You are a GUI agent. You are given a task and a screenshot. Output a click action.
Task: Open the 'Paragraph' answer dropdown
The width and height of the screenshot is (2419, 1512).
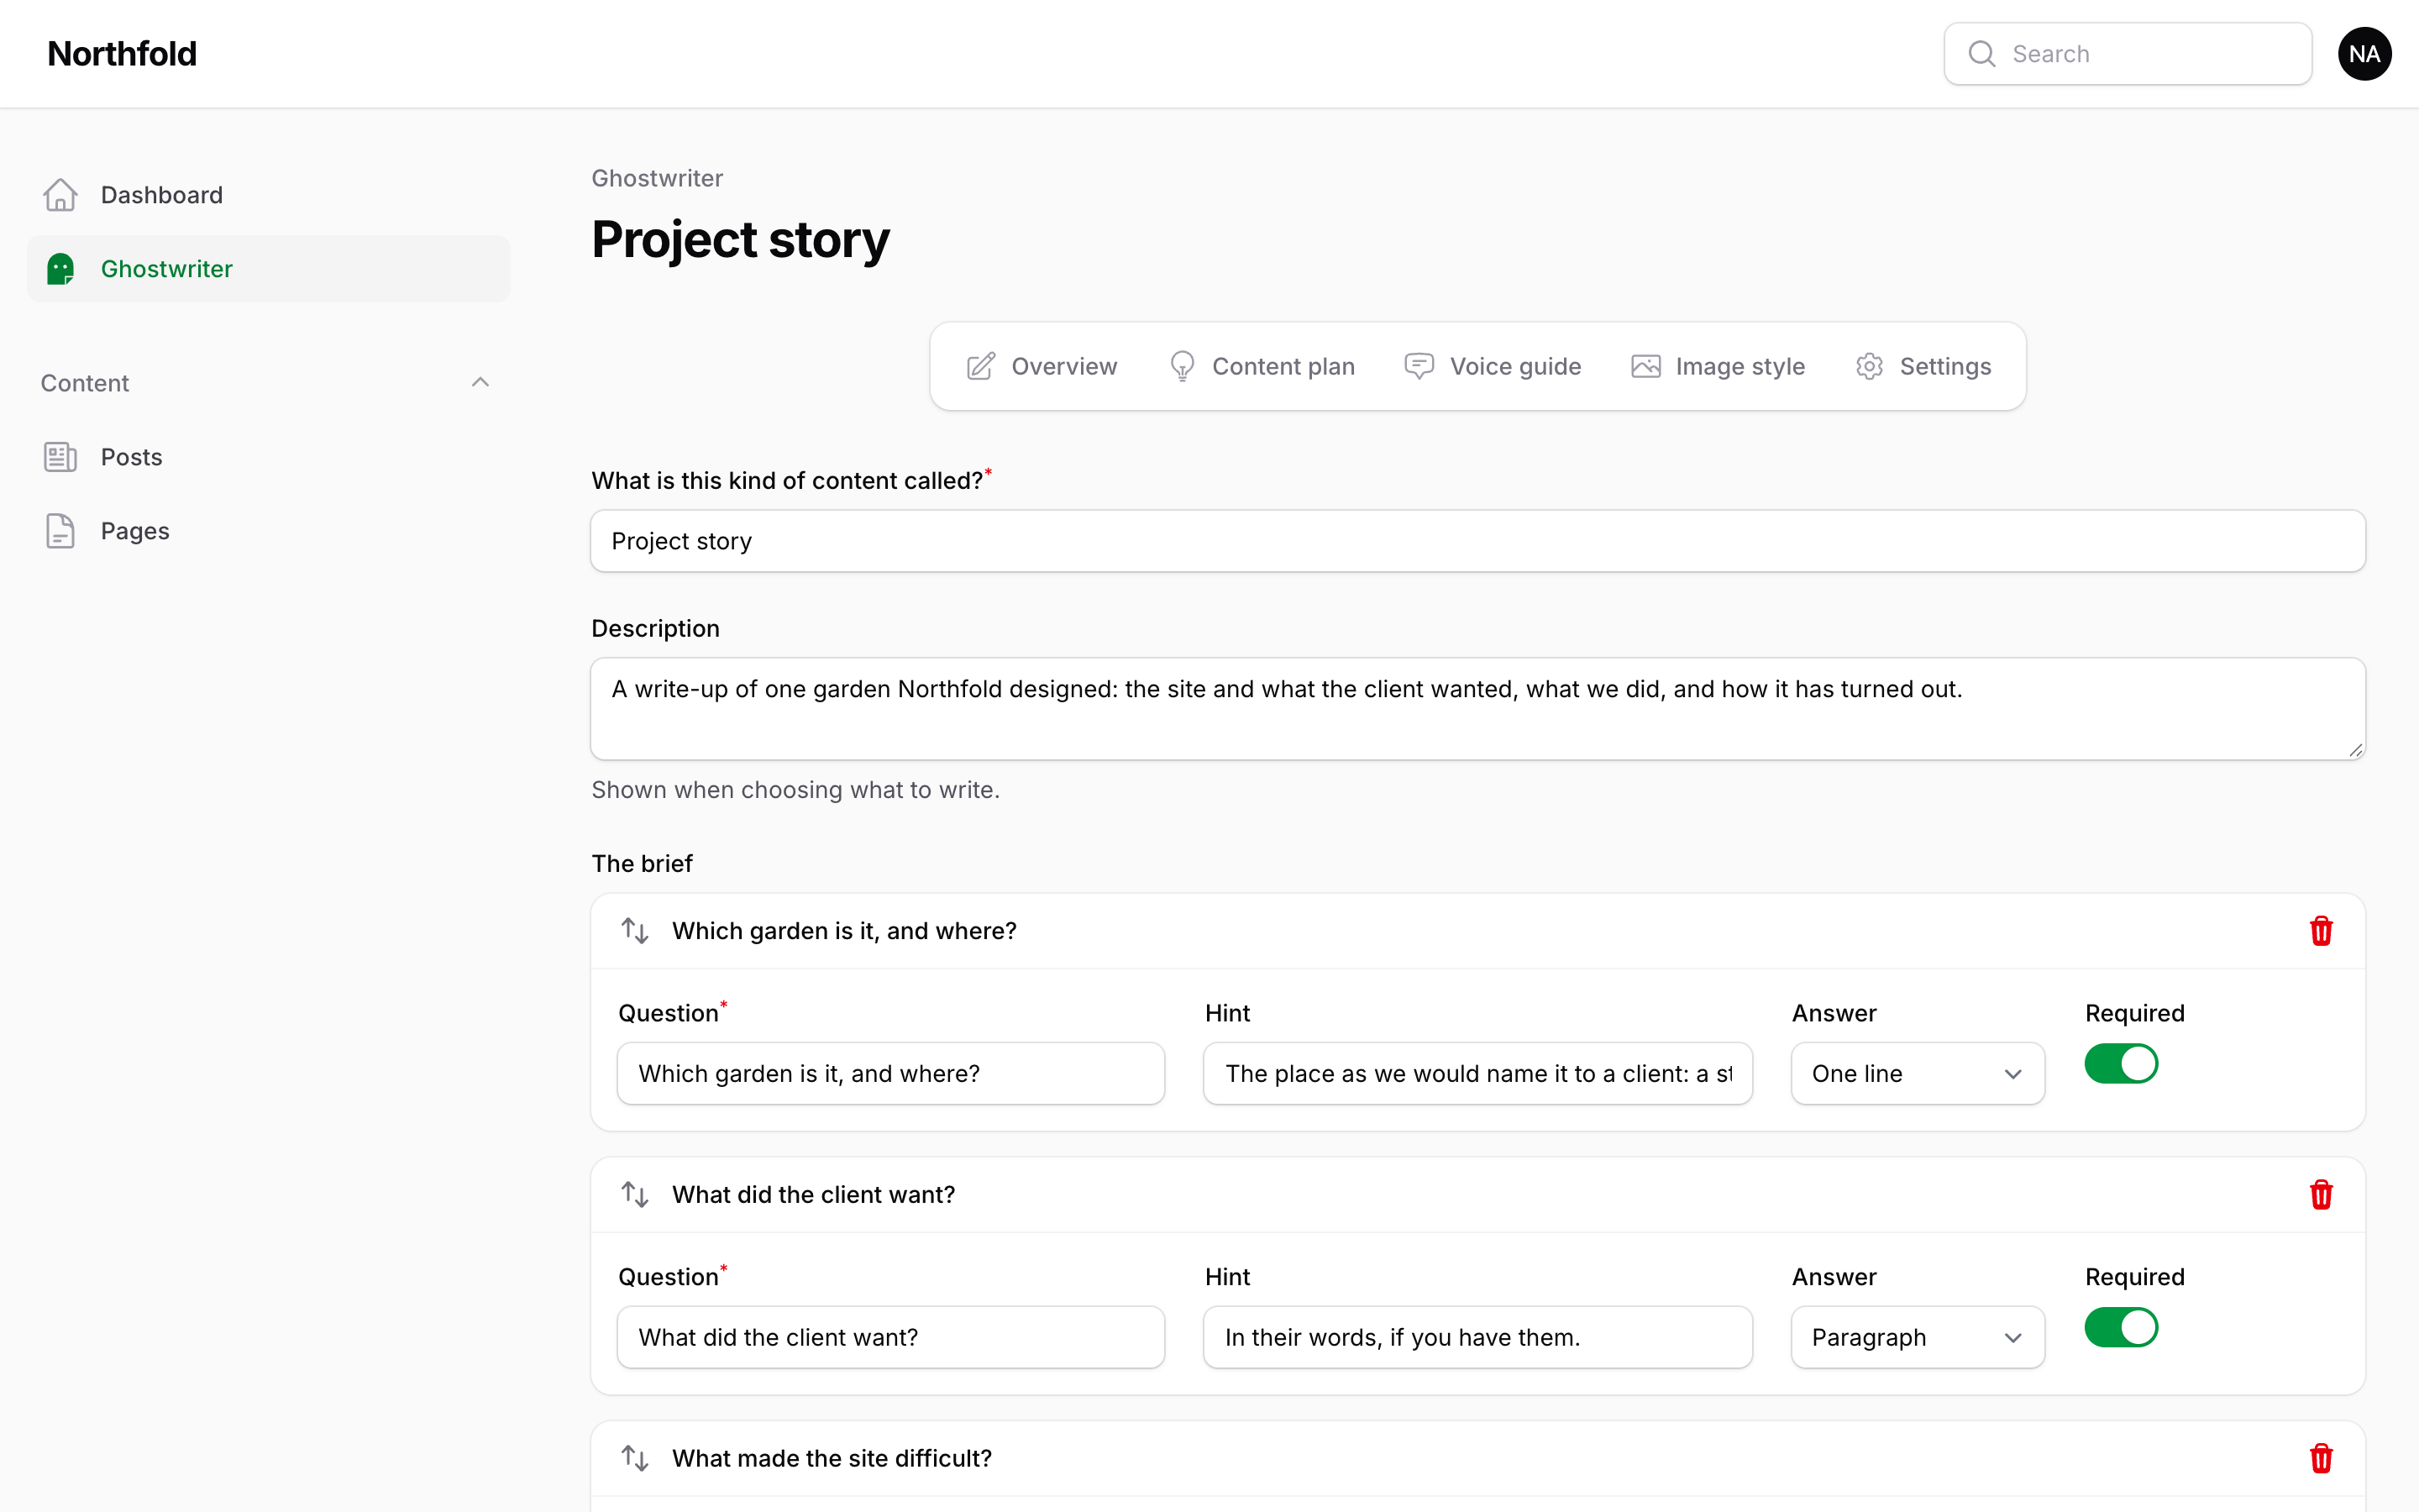(x=1918, y=1338)
